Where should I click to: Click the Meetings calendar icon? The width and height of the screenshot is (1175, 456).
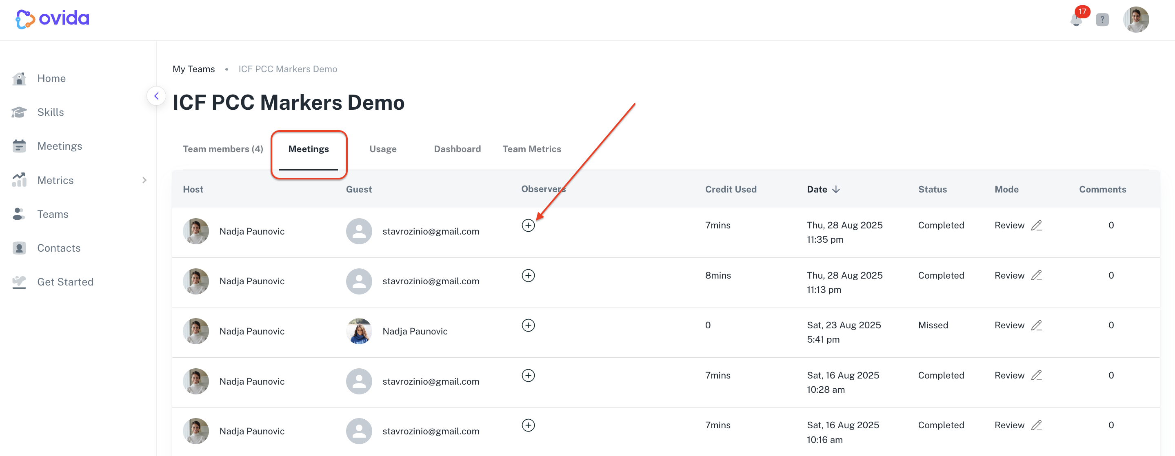19,146
